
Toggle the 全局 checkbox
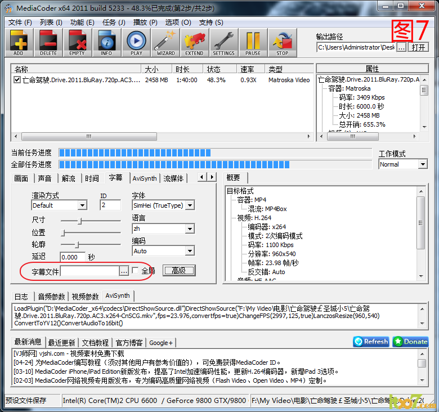[x=135, y=271]
